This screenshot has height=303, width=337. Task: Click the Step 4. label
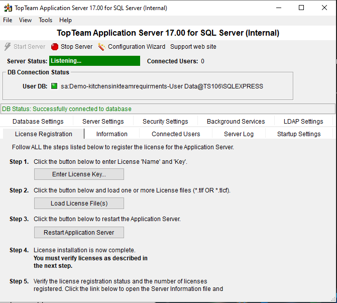click(x=19, y=250)
